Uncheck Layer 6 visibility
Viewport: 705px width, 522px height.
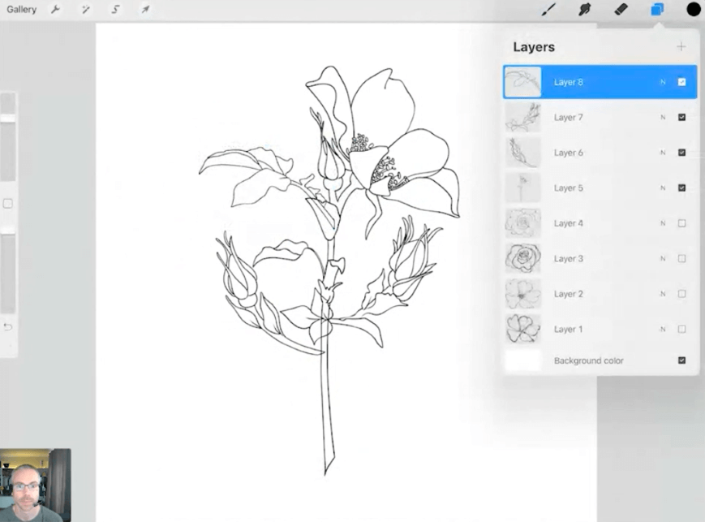click(681, 153)
